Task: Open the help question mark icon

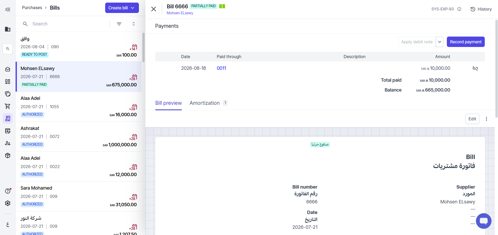Action: tap(8, 191)
